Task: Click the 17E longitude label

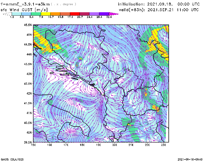Action: [x=66, y=145]
